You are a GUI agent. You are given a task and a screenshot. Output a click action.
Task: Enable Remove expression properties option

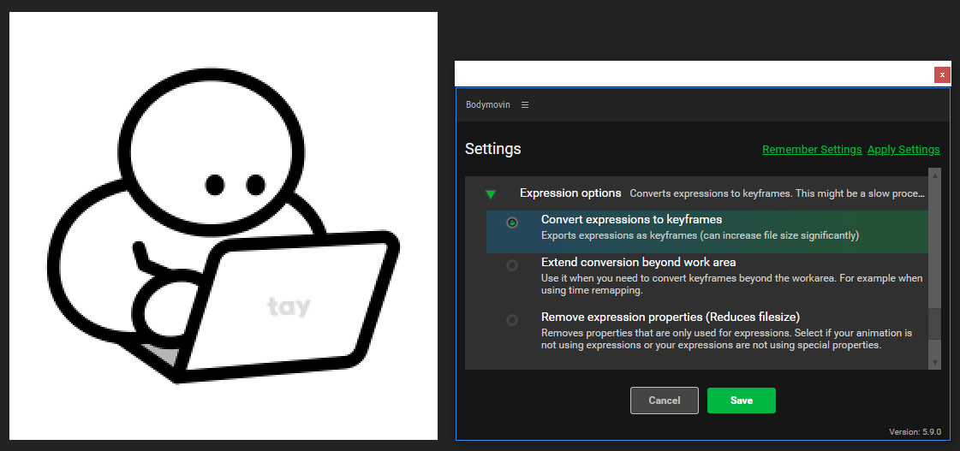[x=512, y=320]
